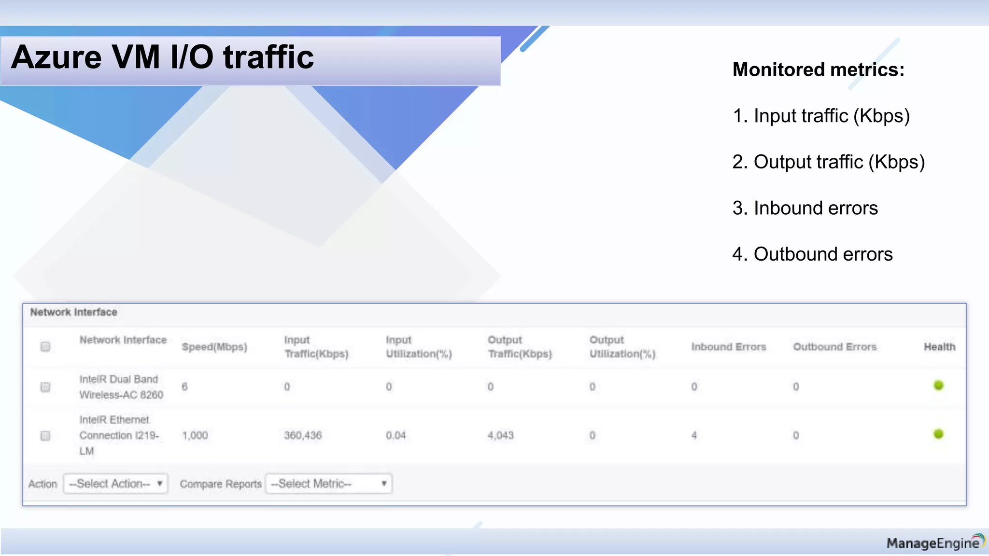989x556 pixels.
Task: Click the Output traffic (Kbps) list item
Action: [x=829, y=162]
